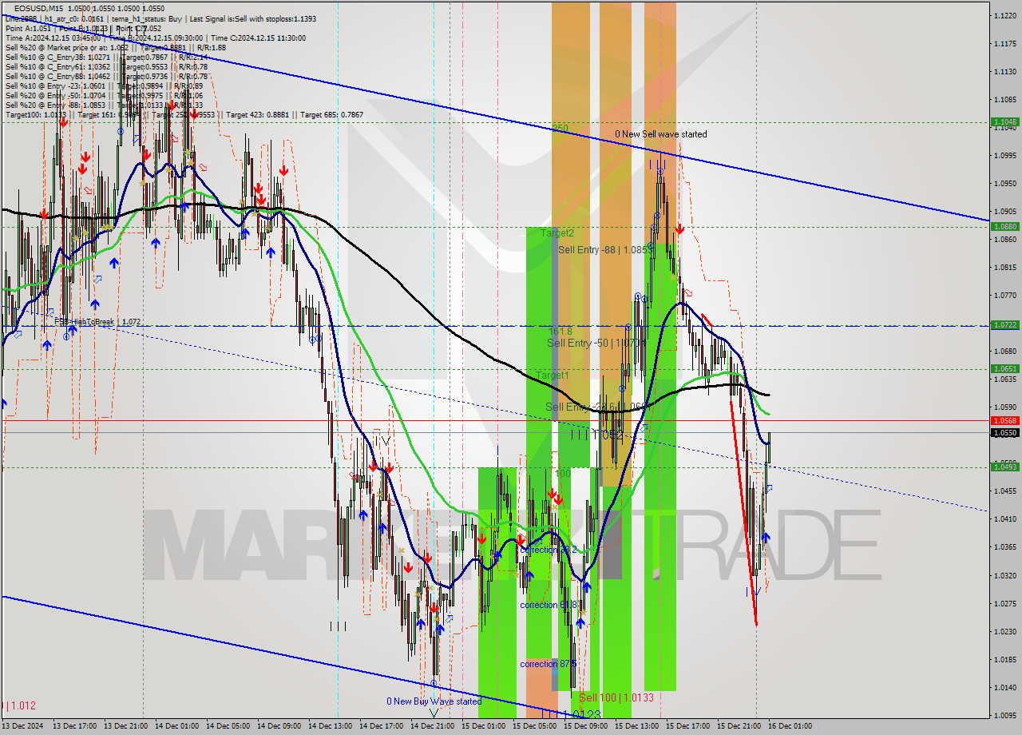
Task: Click the 1.0230 price axis value
Action: click(1004, 631)
